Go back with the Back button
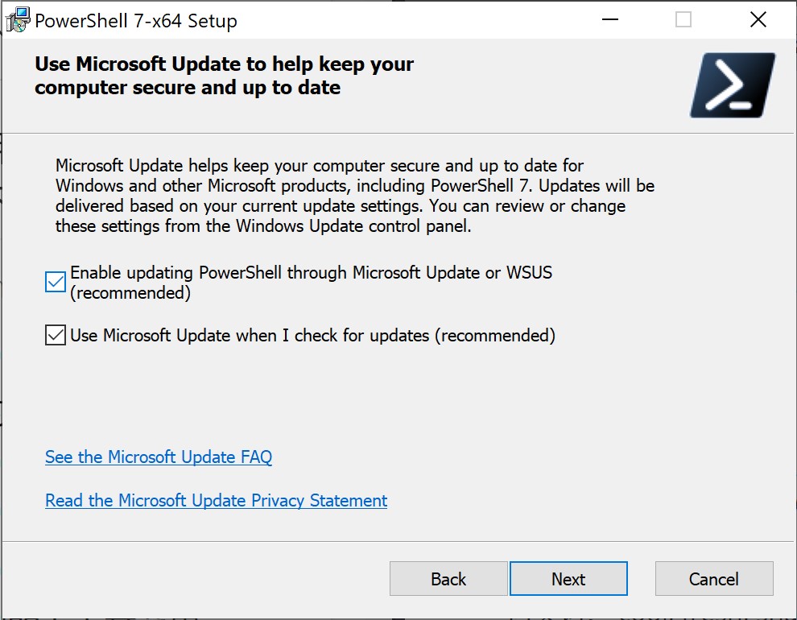This screenshot has width=797, height=620. tap(448, 579)
